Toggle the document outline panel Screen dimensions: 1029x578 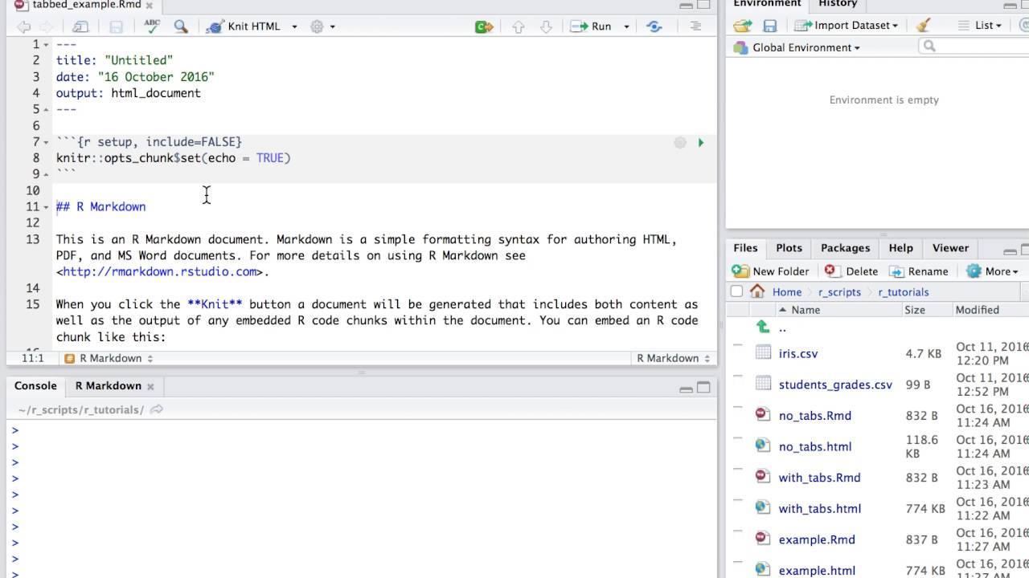[x=696, y=26]
